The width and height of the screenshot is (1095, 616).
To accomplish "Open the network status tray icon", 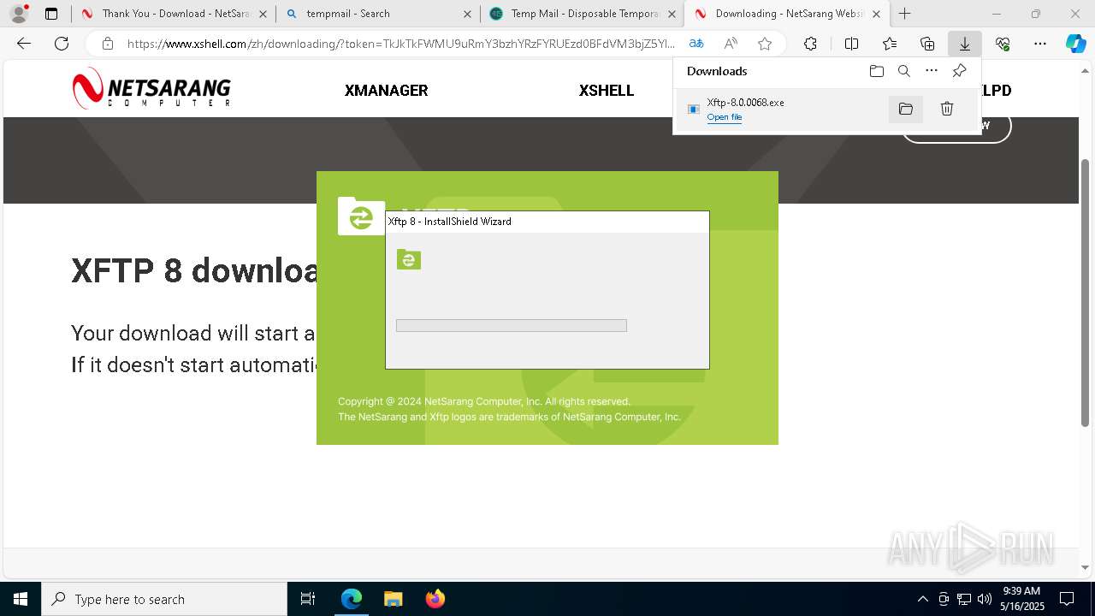I will (964, 599).
